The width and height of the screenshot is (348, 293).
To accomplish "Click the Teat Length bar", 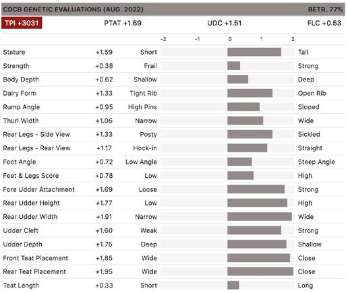I will point(233,286).
